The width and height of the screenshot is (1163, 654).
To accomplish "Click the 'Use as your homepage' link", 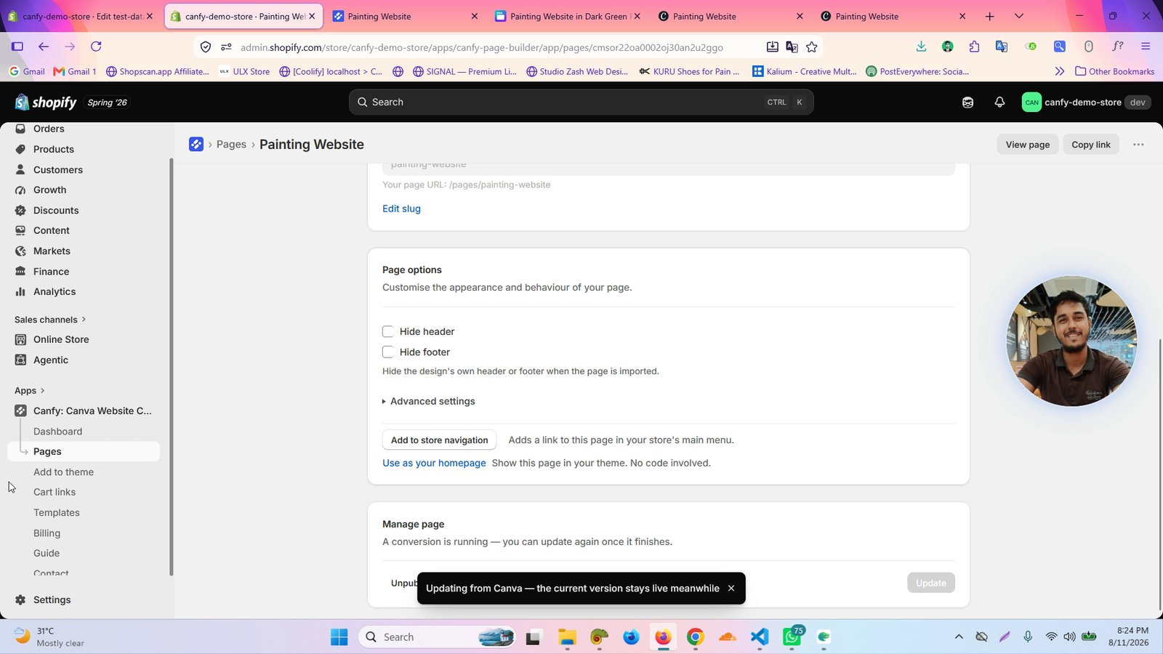I will pos(434,464).
